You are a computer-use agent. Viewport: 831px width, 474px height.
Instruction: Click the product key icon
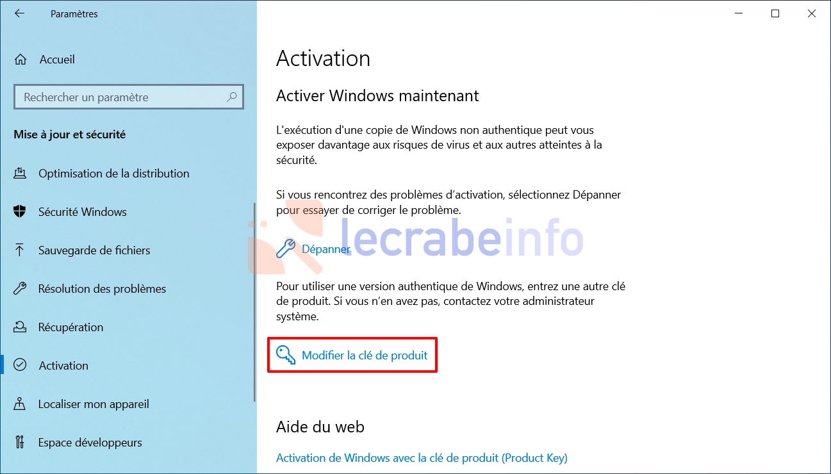coord(286,355)
